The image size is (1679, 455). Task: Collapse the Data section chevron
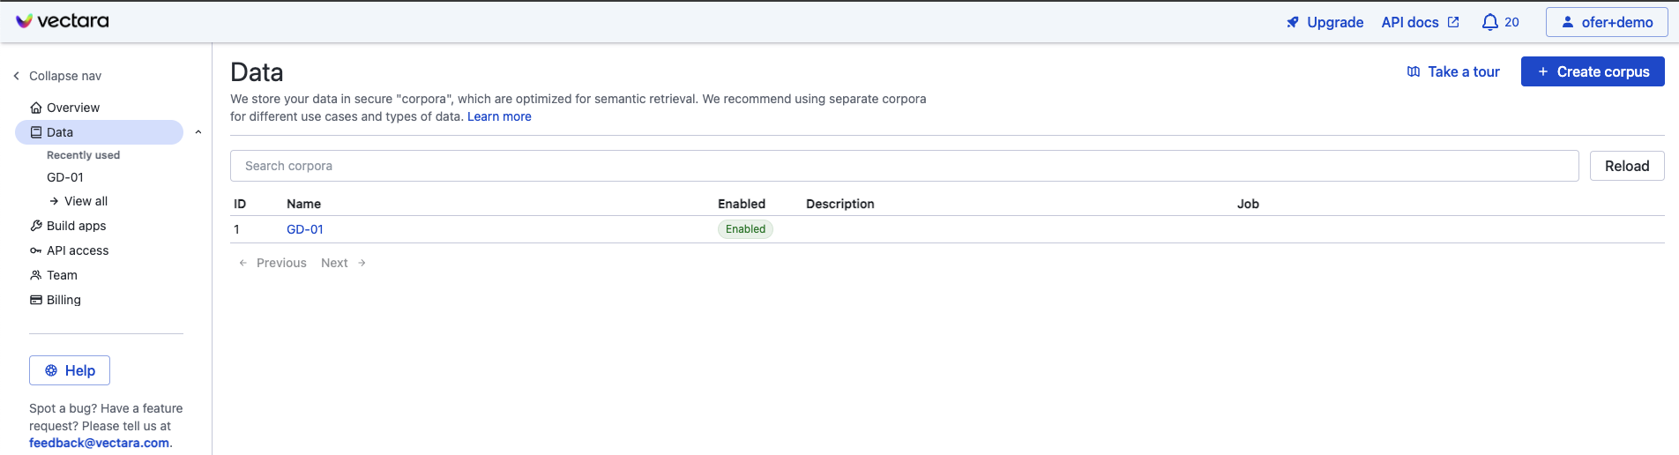click(198, 132)
